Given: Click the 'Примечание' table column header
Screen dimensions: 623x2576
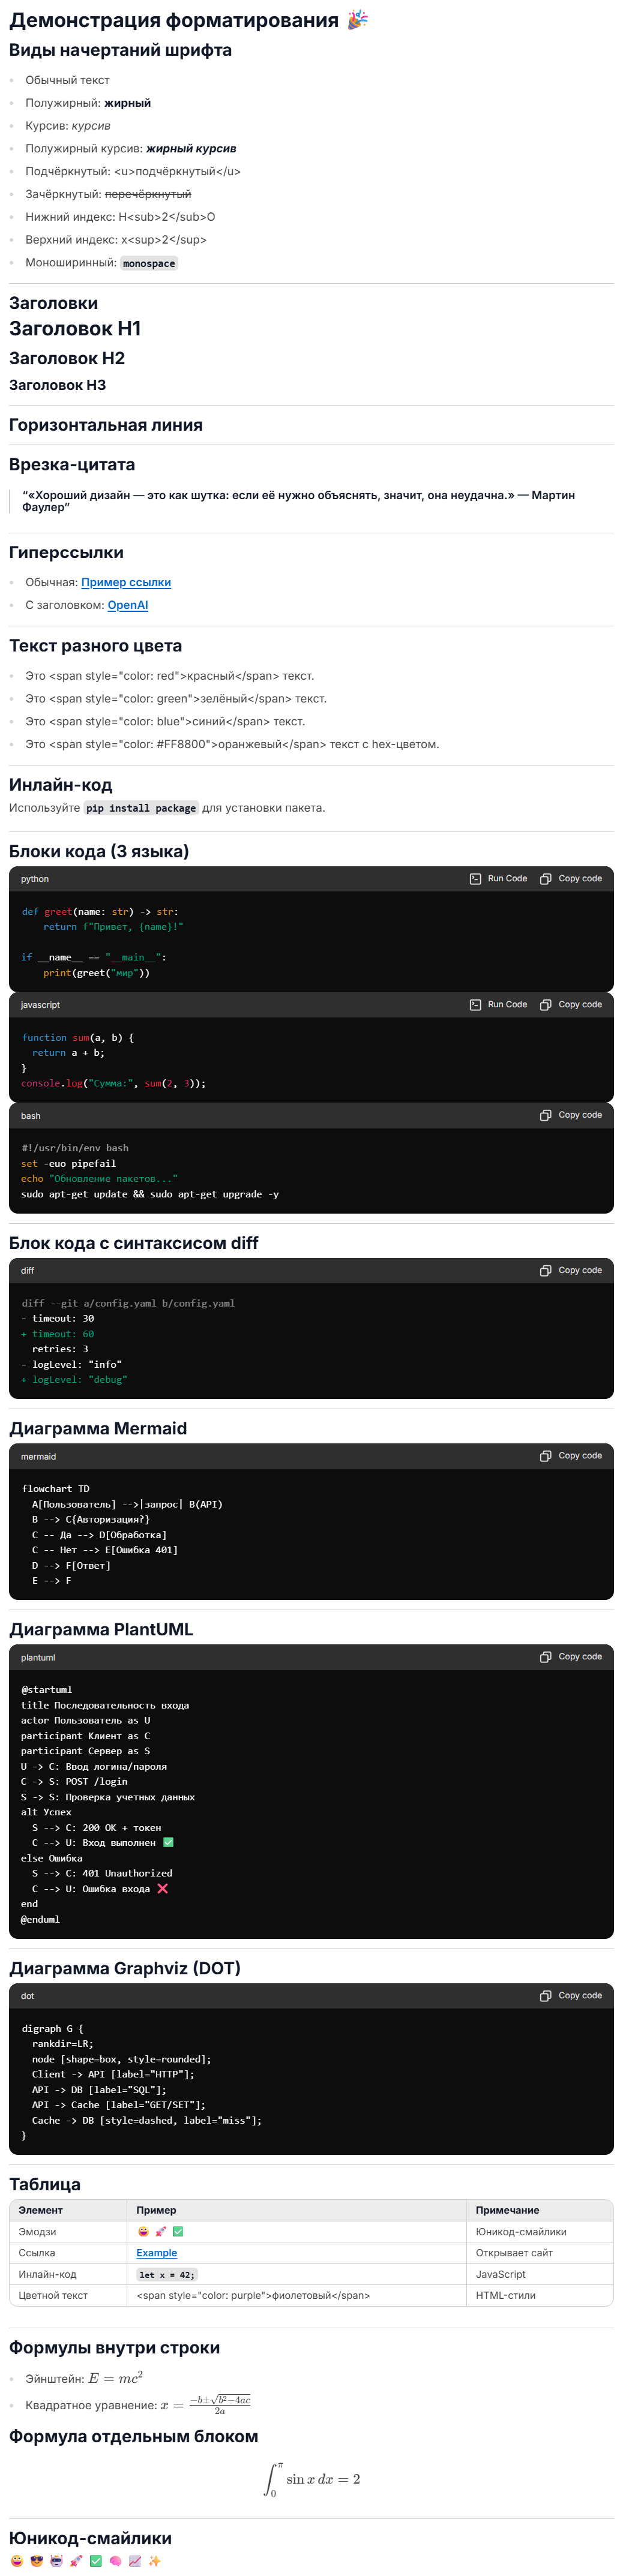Looking at the screenshot, I should click(507, 2210).
